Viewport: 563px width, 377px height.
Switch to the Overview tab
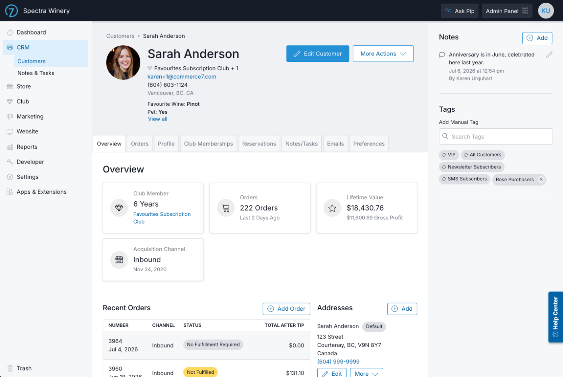click(109, 144)
